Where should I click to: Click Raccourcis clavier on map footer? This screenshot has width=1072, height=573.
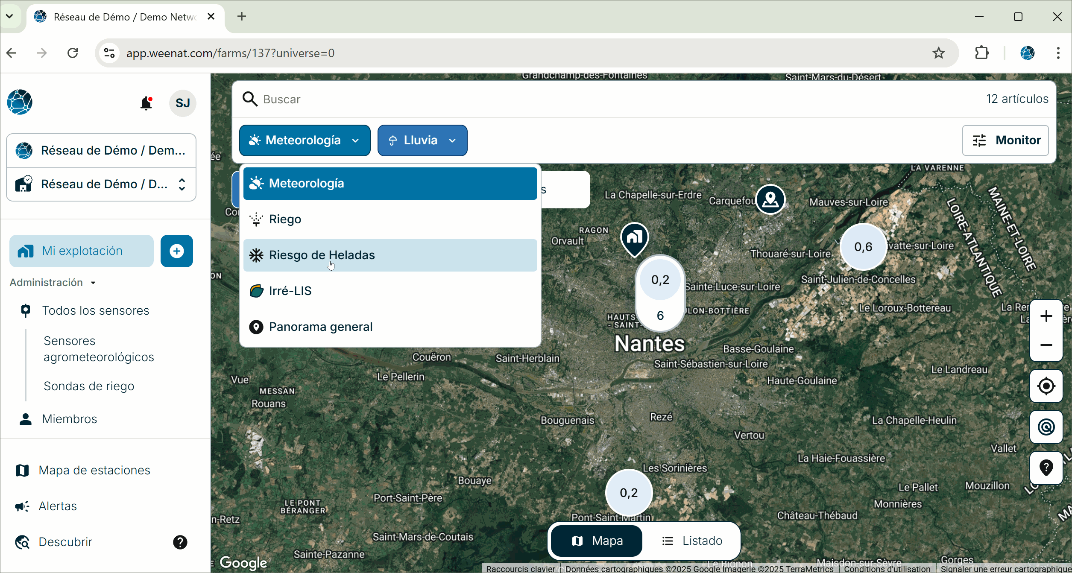tap(520, 569)
